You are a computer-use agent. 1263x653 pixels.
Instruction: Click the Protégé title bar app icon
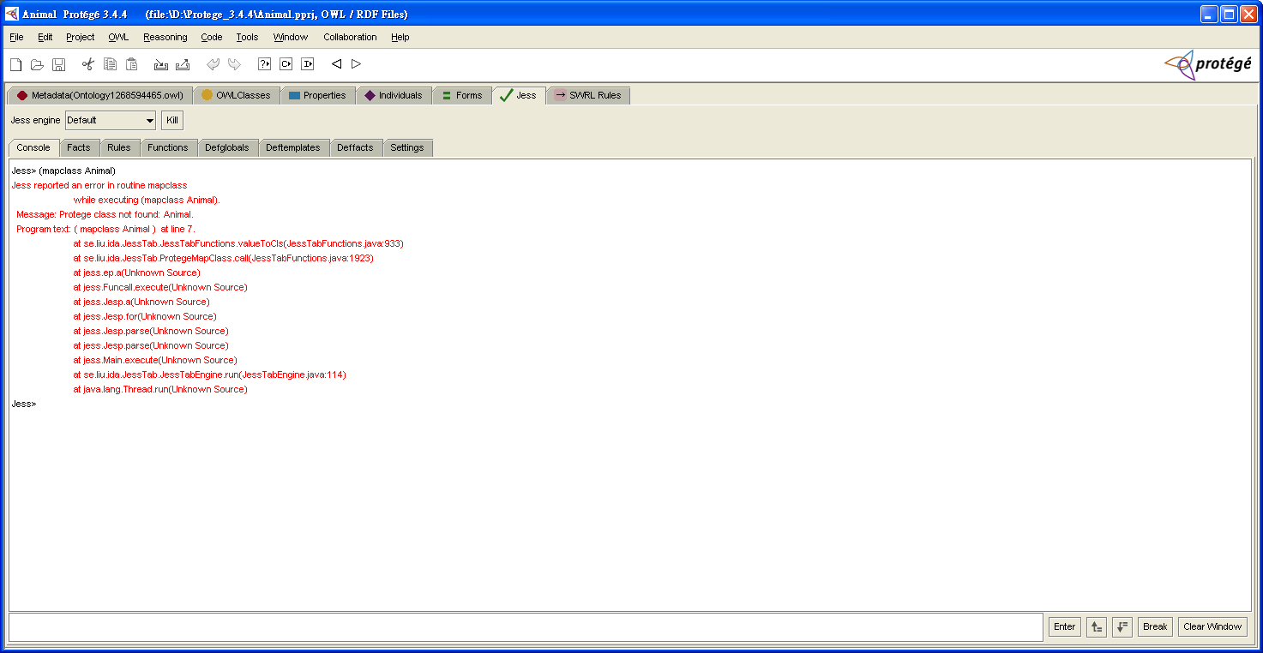tap(12, 14)
